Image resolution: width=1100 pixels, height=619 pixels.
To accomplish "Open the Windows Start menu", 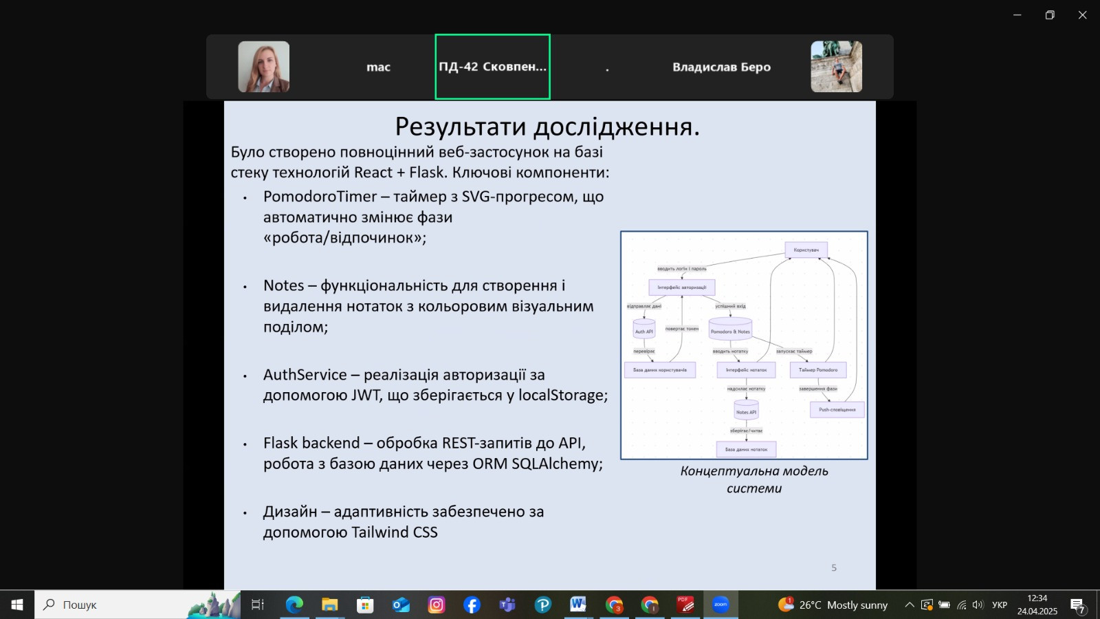I will [x=17, y=605].
